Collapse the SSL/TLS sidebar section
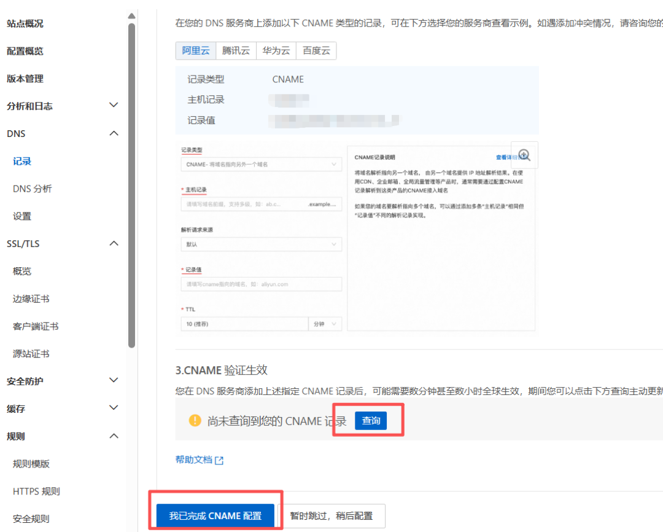Image resolution: width=663 pixels, height=532 pixels. point(114,243)
